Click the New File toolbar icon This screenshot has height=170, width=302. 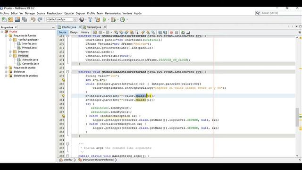4,19
